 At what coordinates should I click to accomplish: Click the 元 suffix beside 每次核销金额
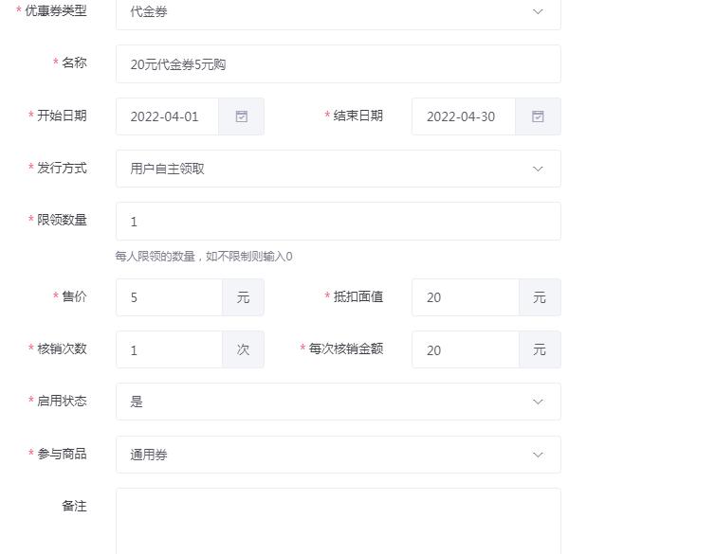point(540,350)
